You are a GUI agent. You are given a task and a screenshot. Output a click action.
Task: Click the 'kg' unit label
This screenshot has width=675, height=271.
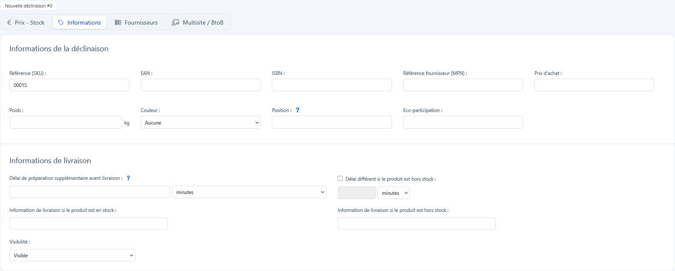(x=127, y=123)
